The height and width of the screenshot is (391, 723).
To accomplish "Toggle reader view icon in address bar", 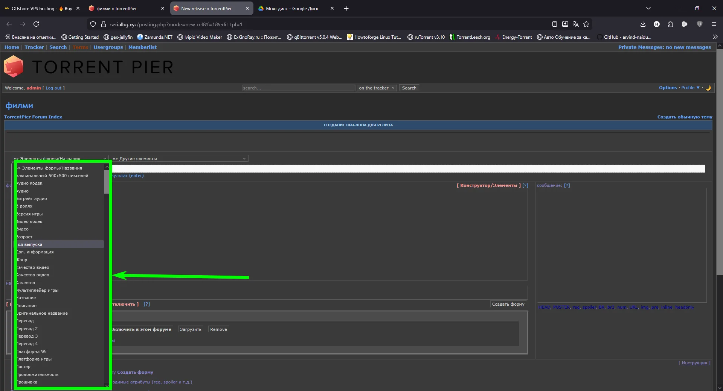I will coord(554,24).
